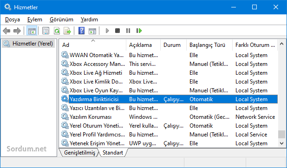This screenshot has width=287, height=168.
Task: Click the vertical scrollbar thumb
Action: pyautogui.click(x=282, y=134)
